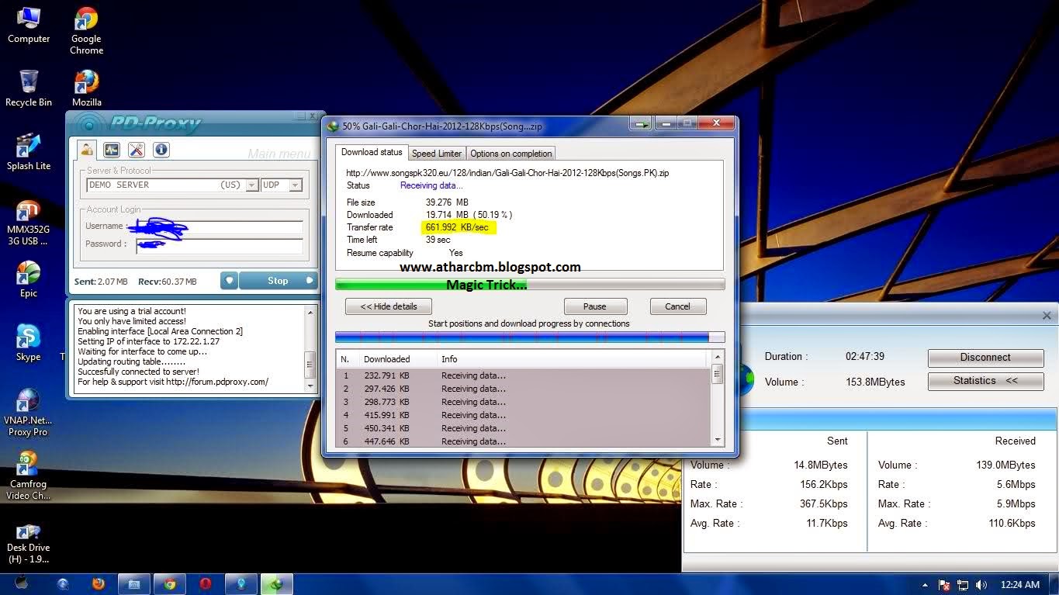Click the Password input field
The width and height of the screenshot is (1059, 595).
pos(219,245)
